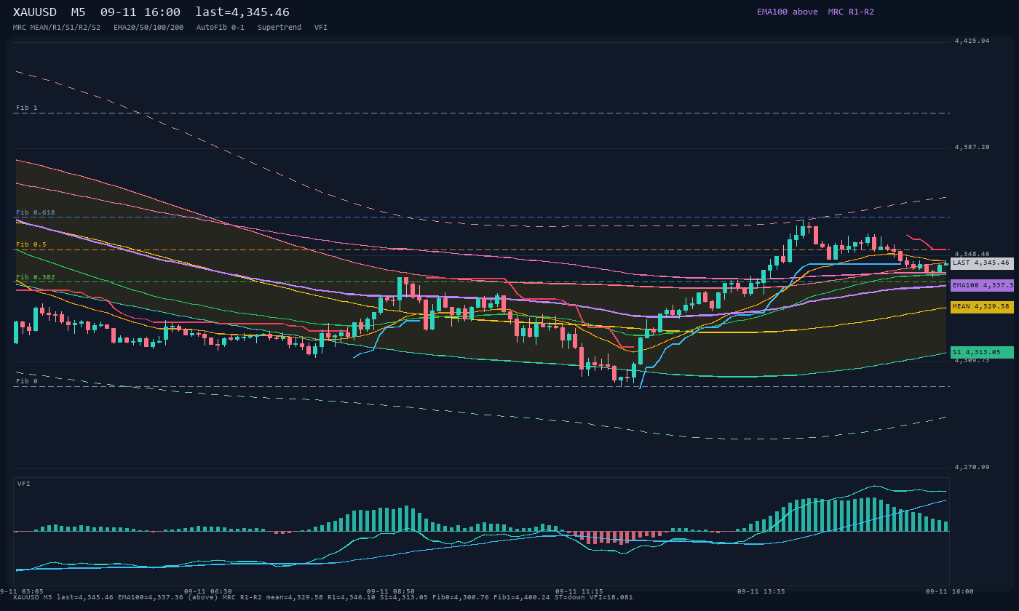This screenshot has height=611, width=1019.
Task: Click the MRC R1-R2 status text
Action: coord(851,12)
